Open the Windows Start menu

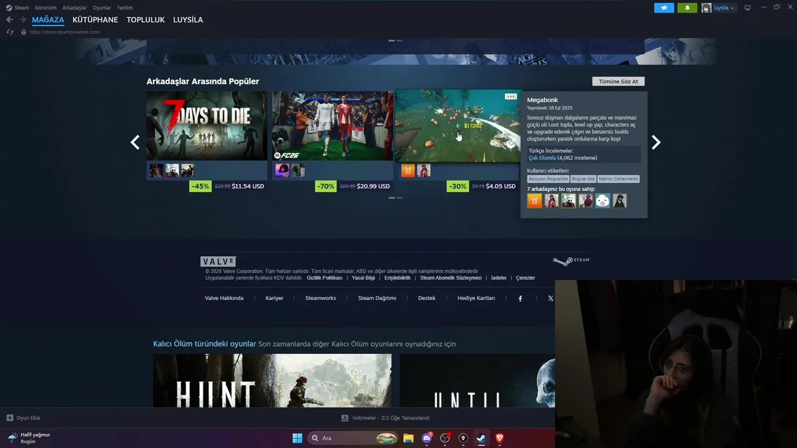(x=297, y=438)
